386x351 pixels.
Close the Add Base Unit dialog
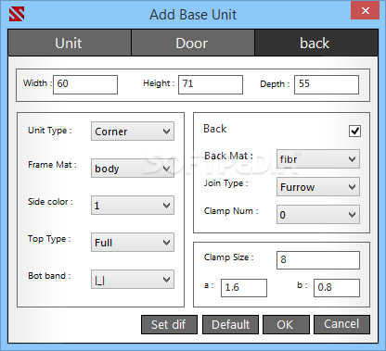[365, 11]
